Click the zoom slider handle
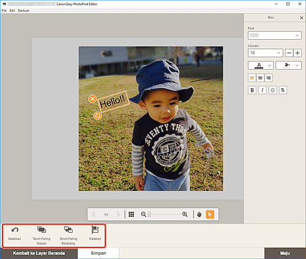The height and width of the screenshot is (259, 306). coord(149,214)
